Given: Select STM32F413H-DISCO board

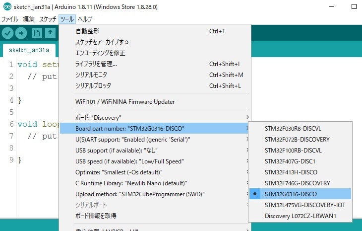Looking at the screenshot, I should coord(300,172).
